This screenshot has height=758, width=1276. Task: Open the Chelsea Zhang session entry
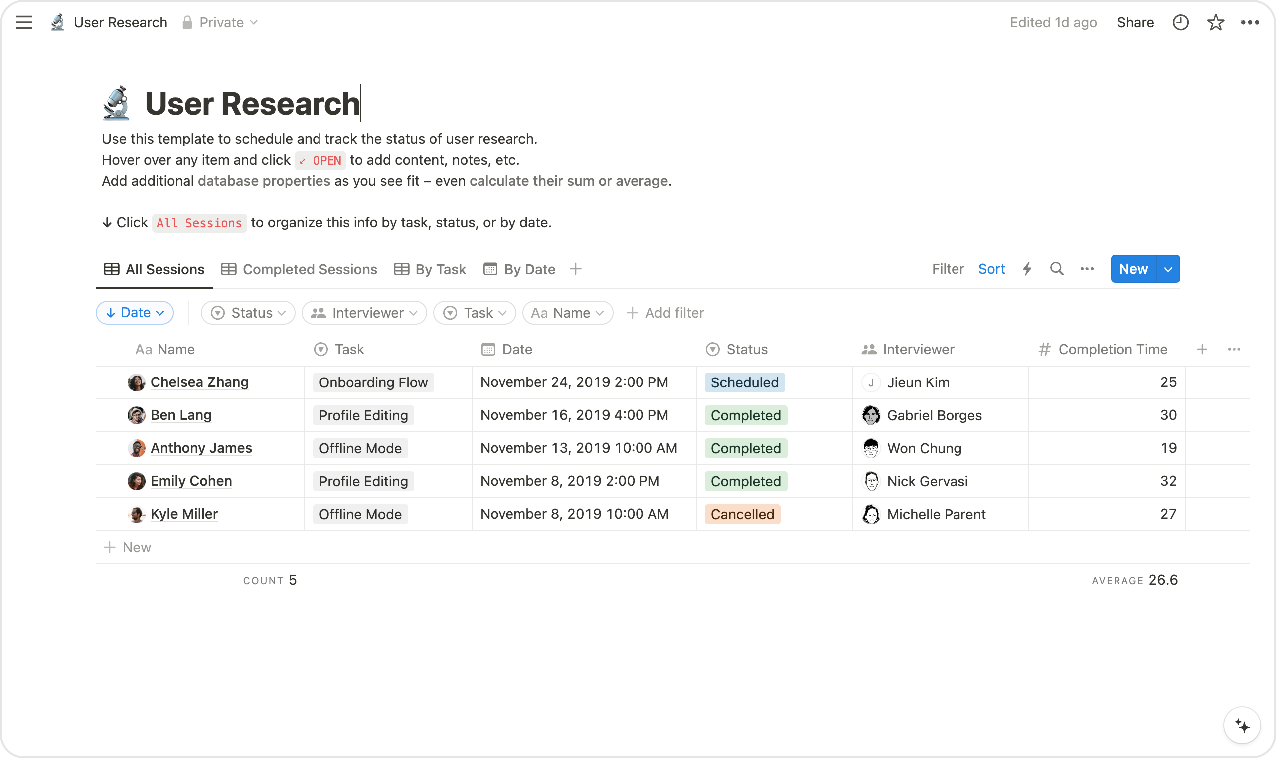(199, 382)
